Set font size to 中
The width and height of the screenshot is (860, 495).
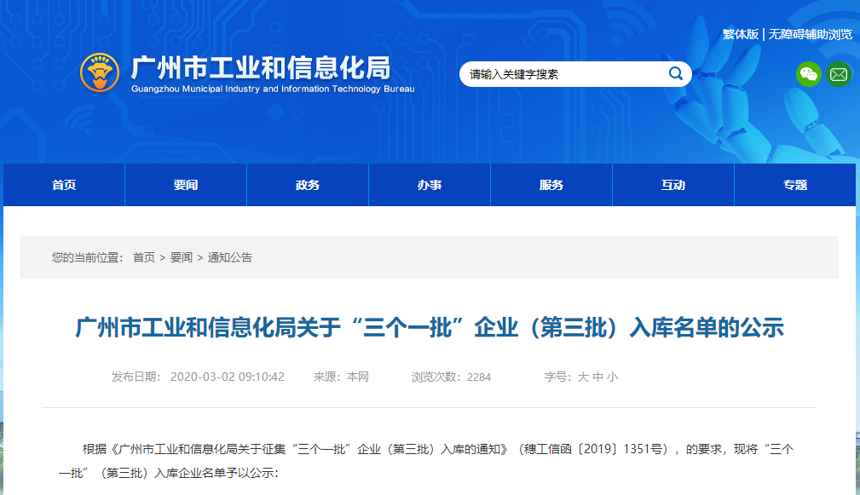(597, 377)
